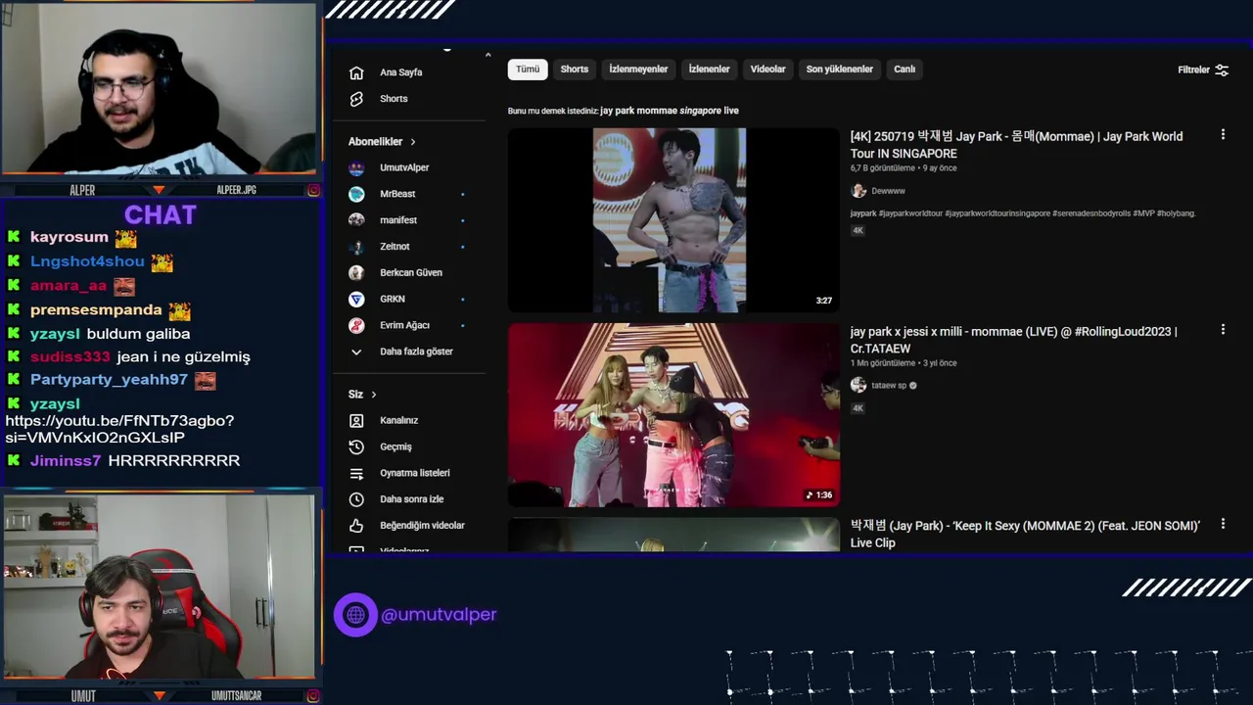Click the new content dot beside MrBeast
This screenshot has width=1253, height=705.
462,194
